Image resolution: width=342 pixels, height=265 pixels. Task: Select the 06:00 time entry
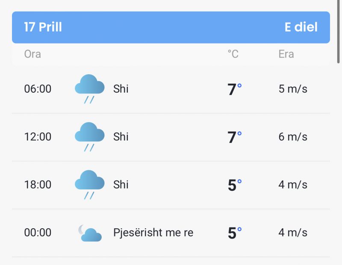tap(38, 89)
